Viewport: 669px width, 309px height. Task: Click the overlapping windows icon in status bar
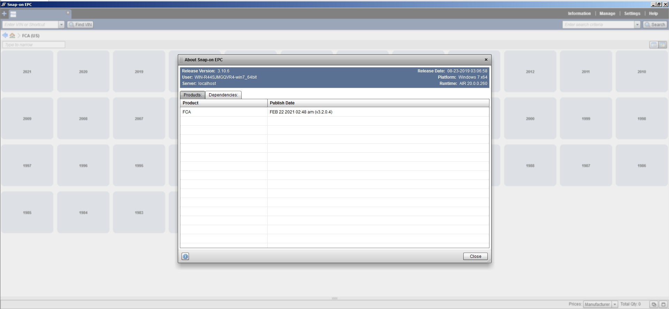[x=654, y=304]
